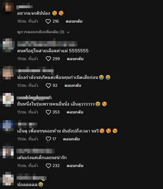163x189 pixels.
Task: Tap heart icon next to 353
Action: tap(48, 112)
